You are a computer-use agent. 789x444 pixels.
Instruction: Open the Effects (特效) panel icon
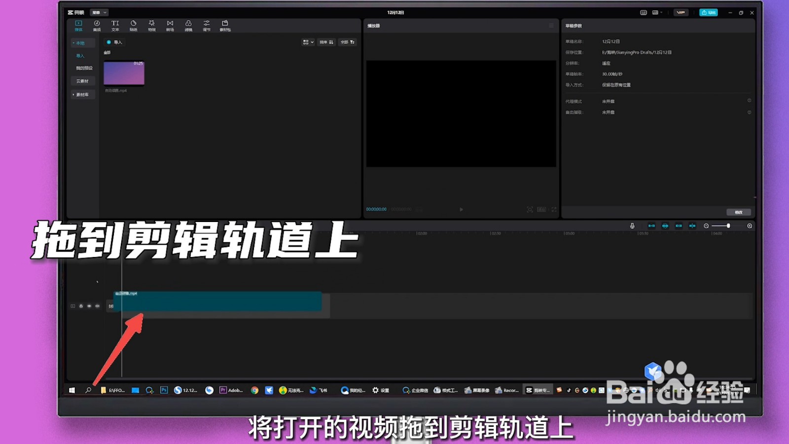(151, 25)
